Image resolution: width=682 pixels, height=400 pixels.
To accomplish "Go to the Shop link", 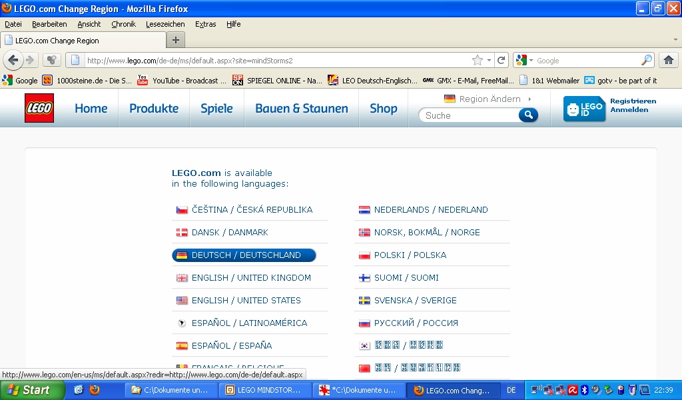I will 383,109.
